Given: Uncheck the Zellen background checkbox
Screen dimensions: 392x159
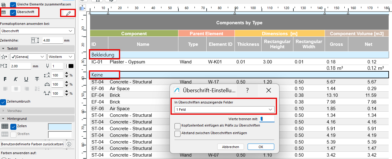Looking at the screenshot, I should pyautogui.click(x=13, y=127).
